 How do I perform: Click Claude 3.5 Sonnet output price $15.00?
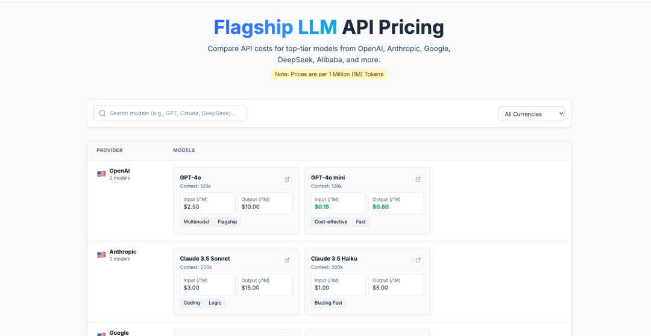[x=250, y=287]
